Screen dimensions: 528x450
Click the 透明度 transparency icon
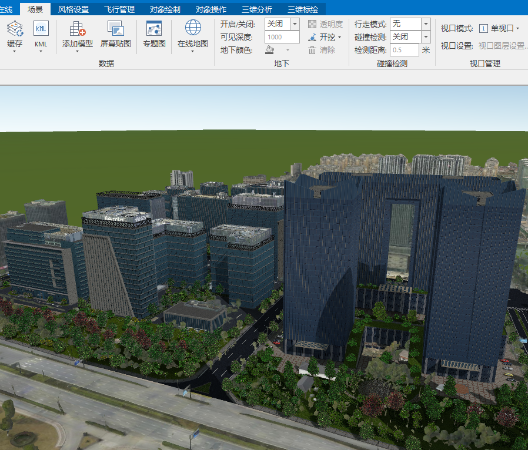click(312, 24)
